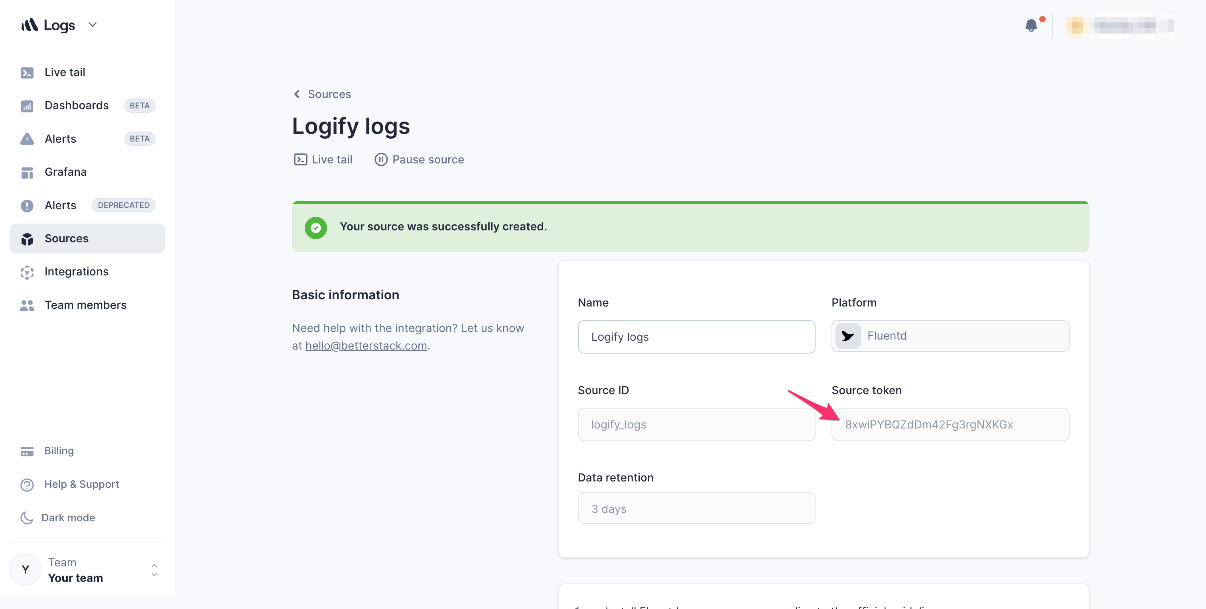1206x609 pixels.
Task: Click the Alerts warning icon in sidebar
Action: pos(26,138)
